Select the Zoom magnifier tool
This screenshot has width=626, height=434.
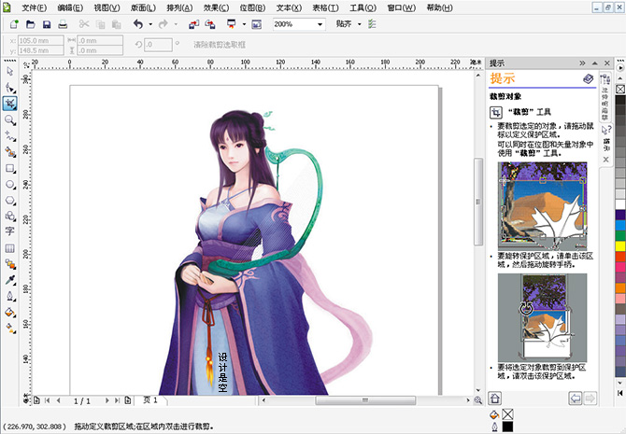point(9,119)
